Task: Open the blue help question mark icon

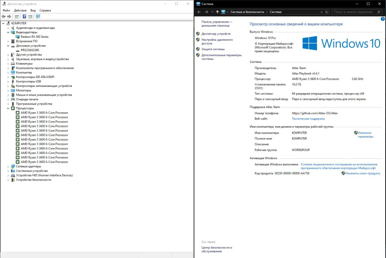Action: pos(383,19)
